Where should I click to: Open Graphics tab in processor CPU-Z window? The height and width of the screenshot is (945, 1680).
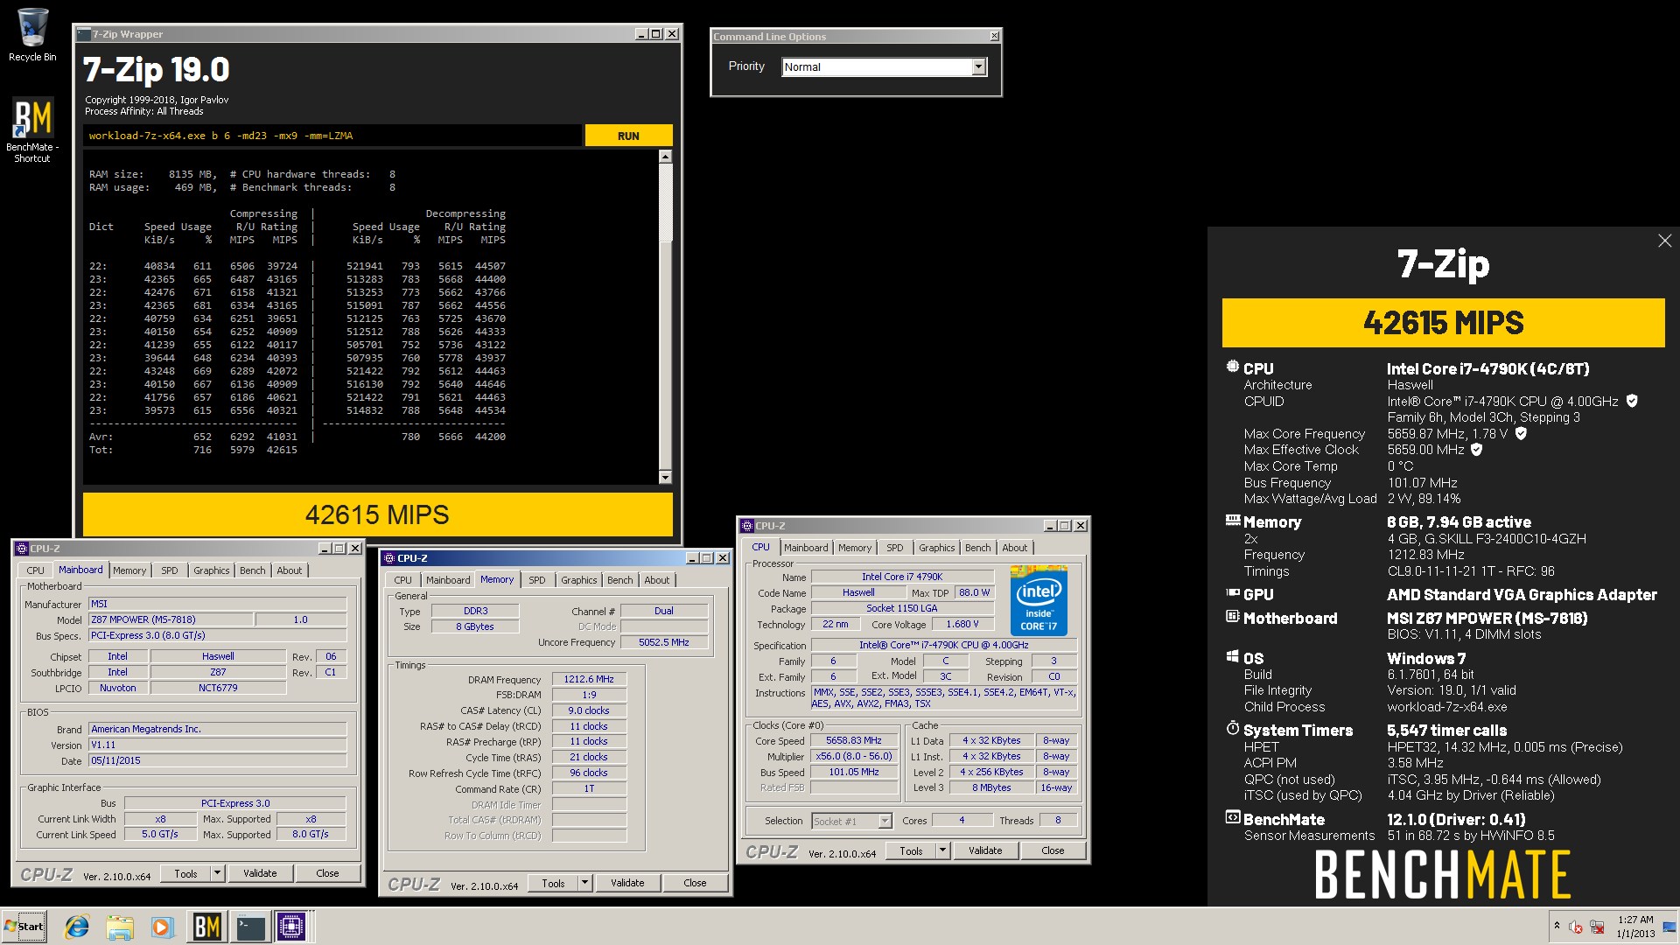937,548
